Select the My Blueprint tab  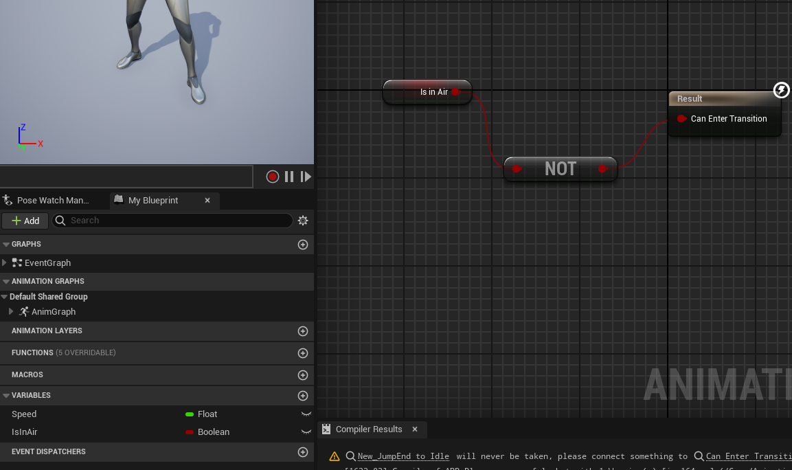tap(153, 201)
